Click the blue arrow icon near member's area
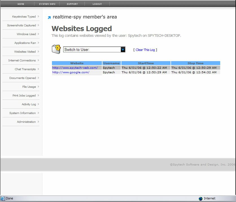Viewport: 236px width, 202px height. coord(49,18)
